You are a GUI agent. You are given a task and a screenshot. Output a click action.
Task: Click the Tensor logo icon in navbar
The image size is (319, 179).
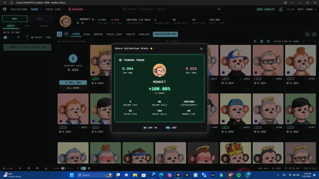[x=5, y=9]
